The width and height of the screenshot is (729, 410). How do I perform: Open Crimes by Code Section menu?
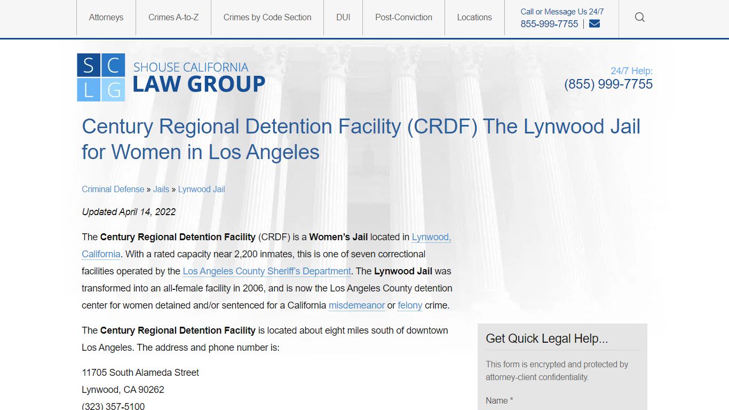click(267, 17)
